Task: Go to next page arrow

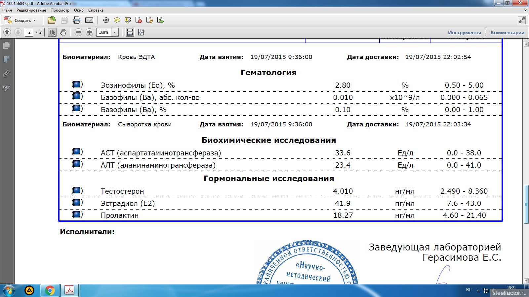Action: click(x=18, y=32)
